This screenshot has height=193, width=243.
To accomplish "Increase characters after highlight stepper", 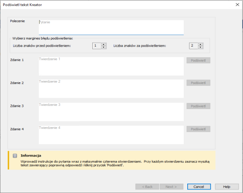I will coord(200,44).
